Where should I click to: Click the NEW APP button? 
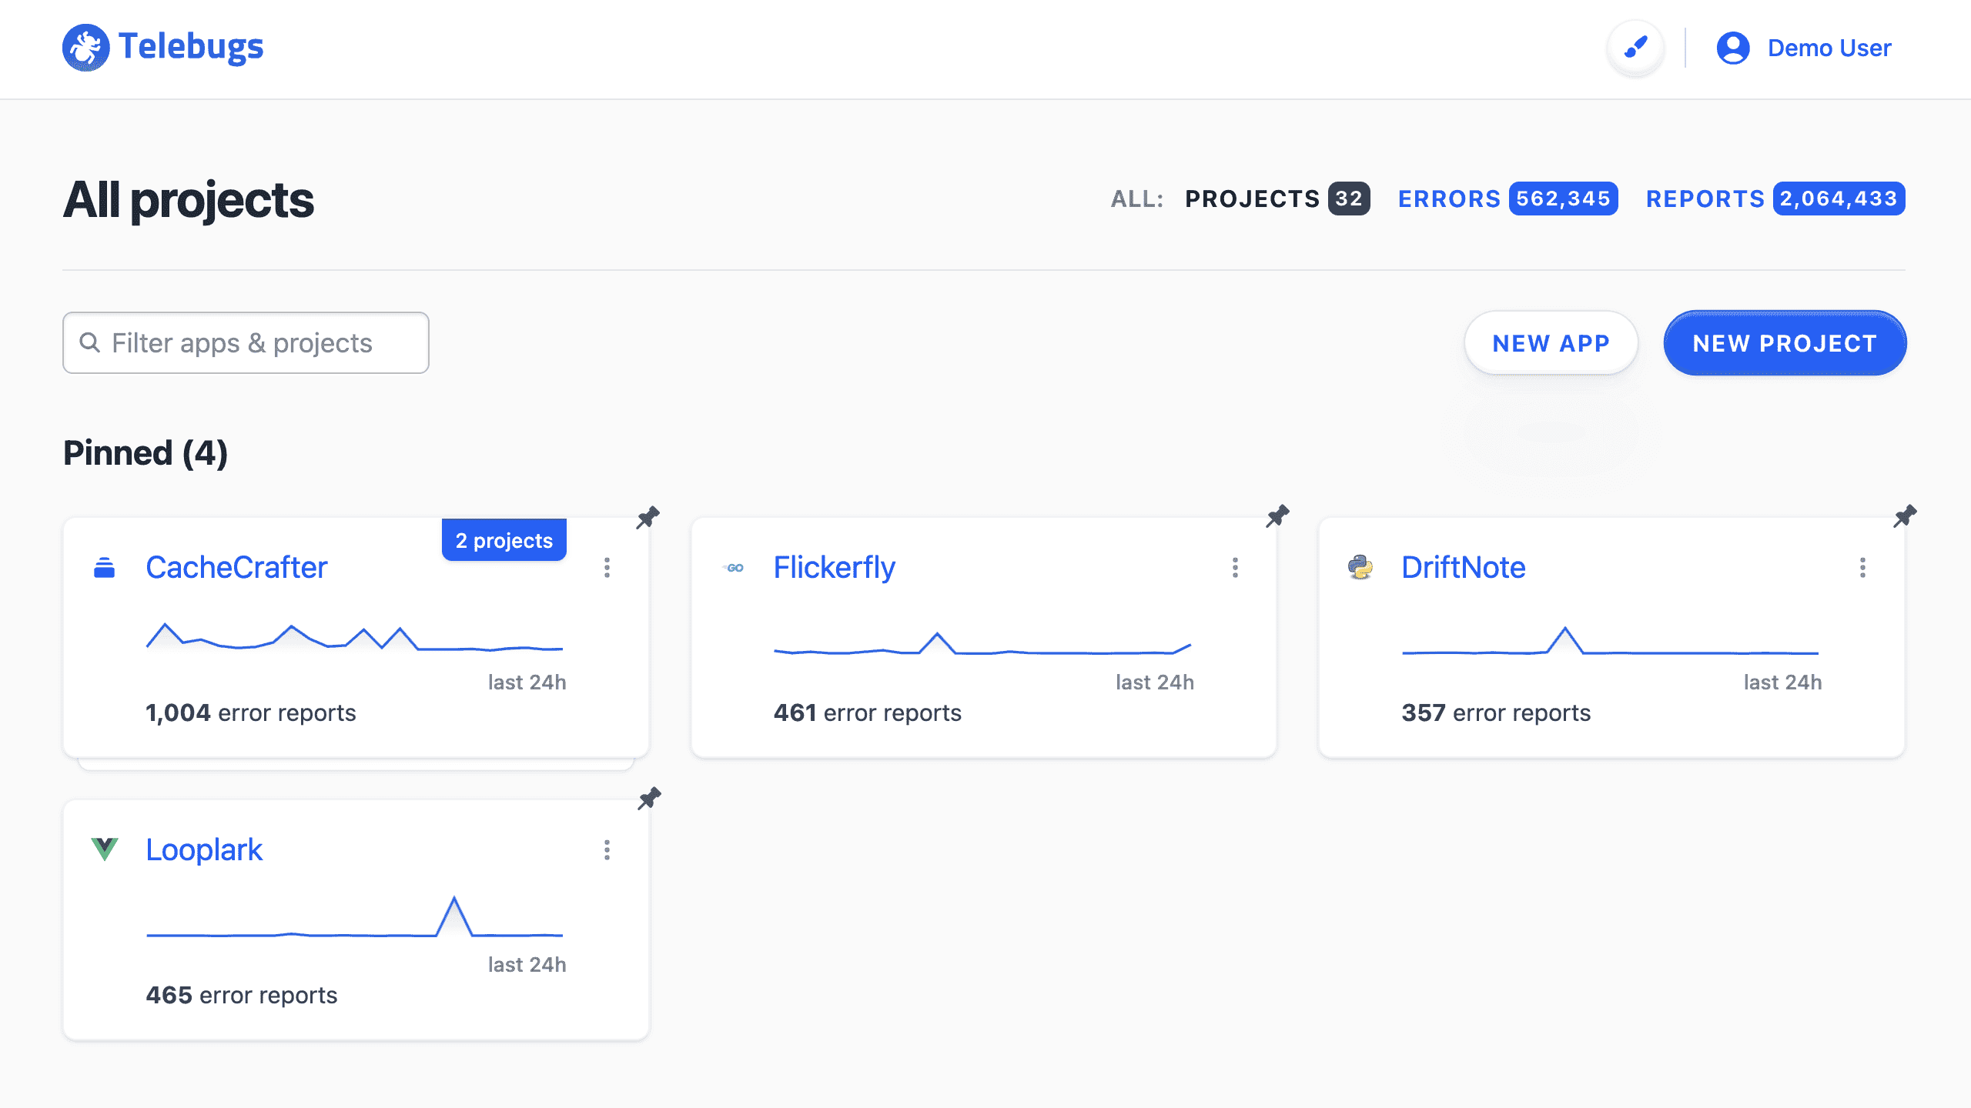click(x=1551, y=343)
